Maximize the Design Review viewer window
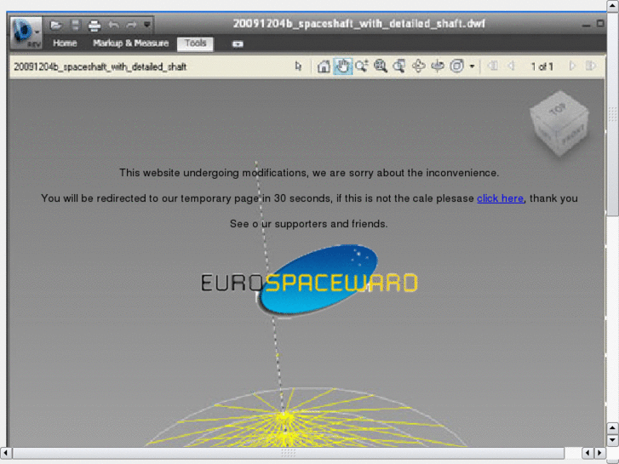The height and width of the screenshot is (464, 619). 600,24
